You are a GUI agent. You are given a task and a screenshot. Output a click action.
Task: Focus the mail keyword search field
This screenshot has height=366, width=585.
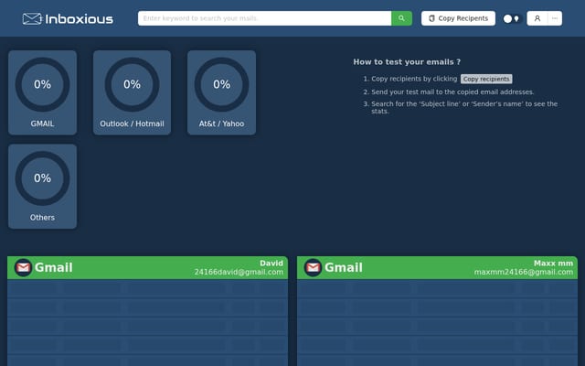coord(264,18)
